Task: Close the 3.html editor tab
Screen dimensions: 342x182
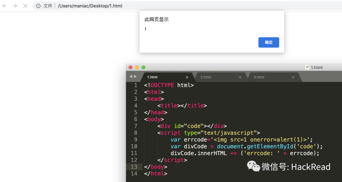Action: click(293, 77)
